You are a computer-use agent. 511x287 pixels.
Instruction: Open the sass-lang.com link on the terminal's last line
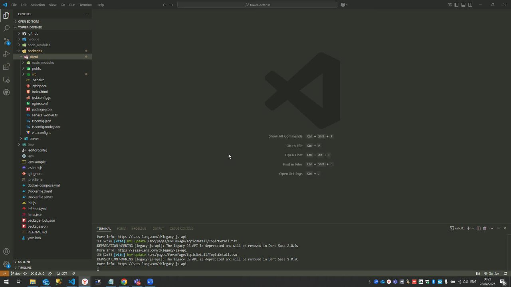coord(152,264)
